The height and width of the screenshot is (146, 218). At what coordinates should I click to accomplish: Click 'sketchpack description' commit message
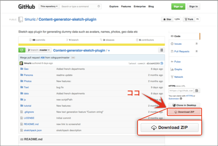tap(69, 130)
